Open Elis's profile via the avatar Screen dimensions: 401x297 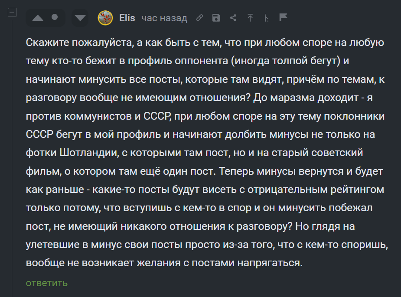click(105, 18)
